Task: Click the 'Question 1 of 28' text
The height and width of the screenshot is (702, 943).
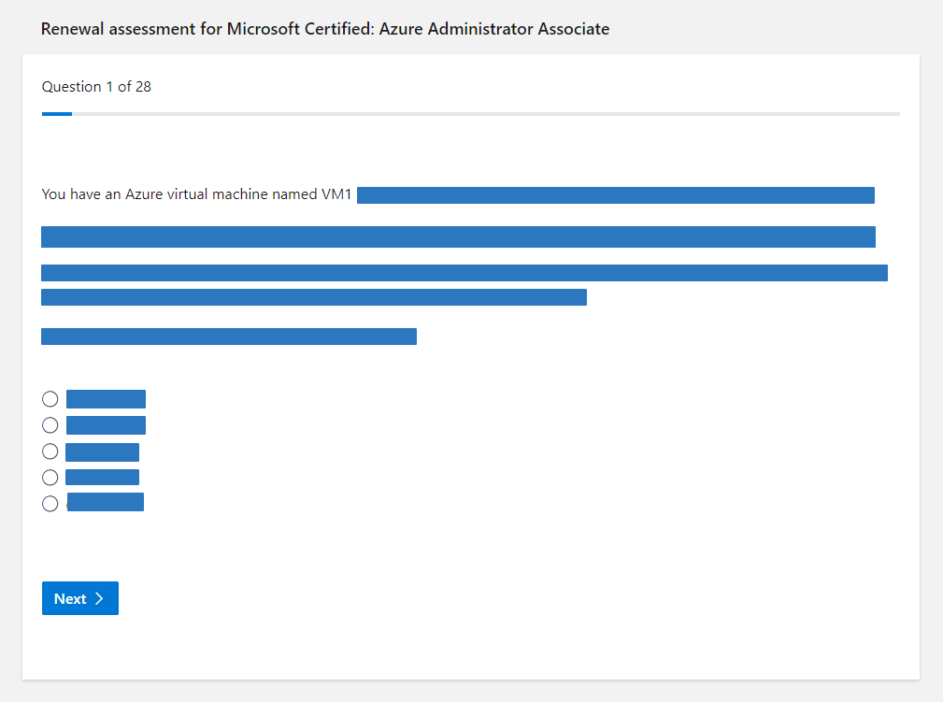Action: pyautogui.click(x=96, y=87)
